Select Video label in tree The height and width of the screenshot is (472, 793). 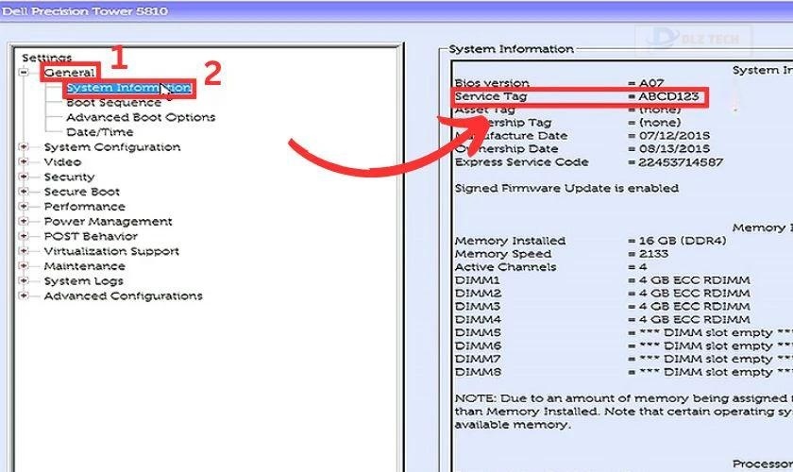coord(62,161)
